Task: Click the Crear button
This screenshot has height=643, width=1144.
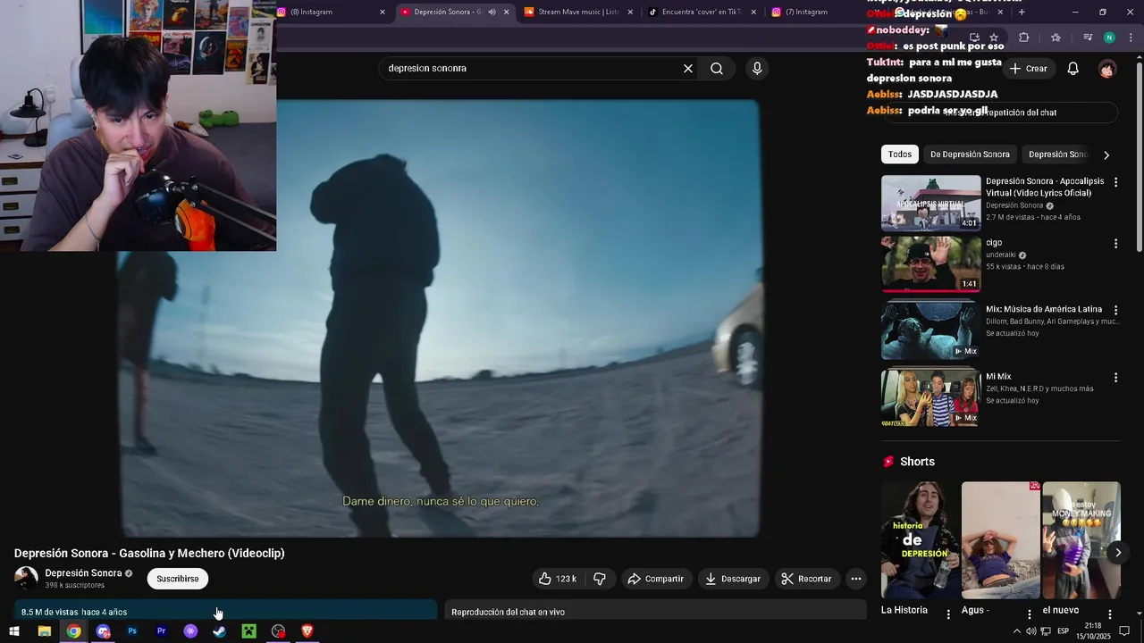Action: pos(1029,69)
